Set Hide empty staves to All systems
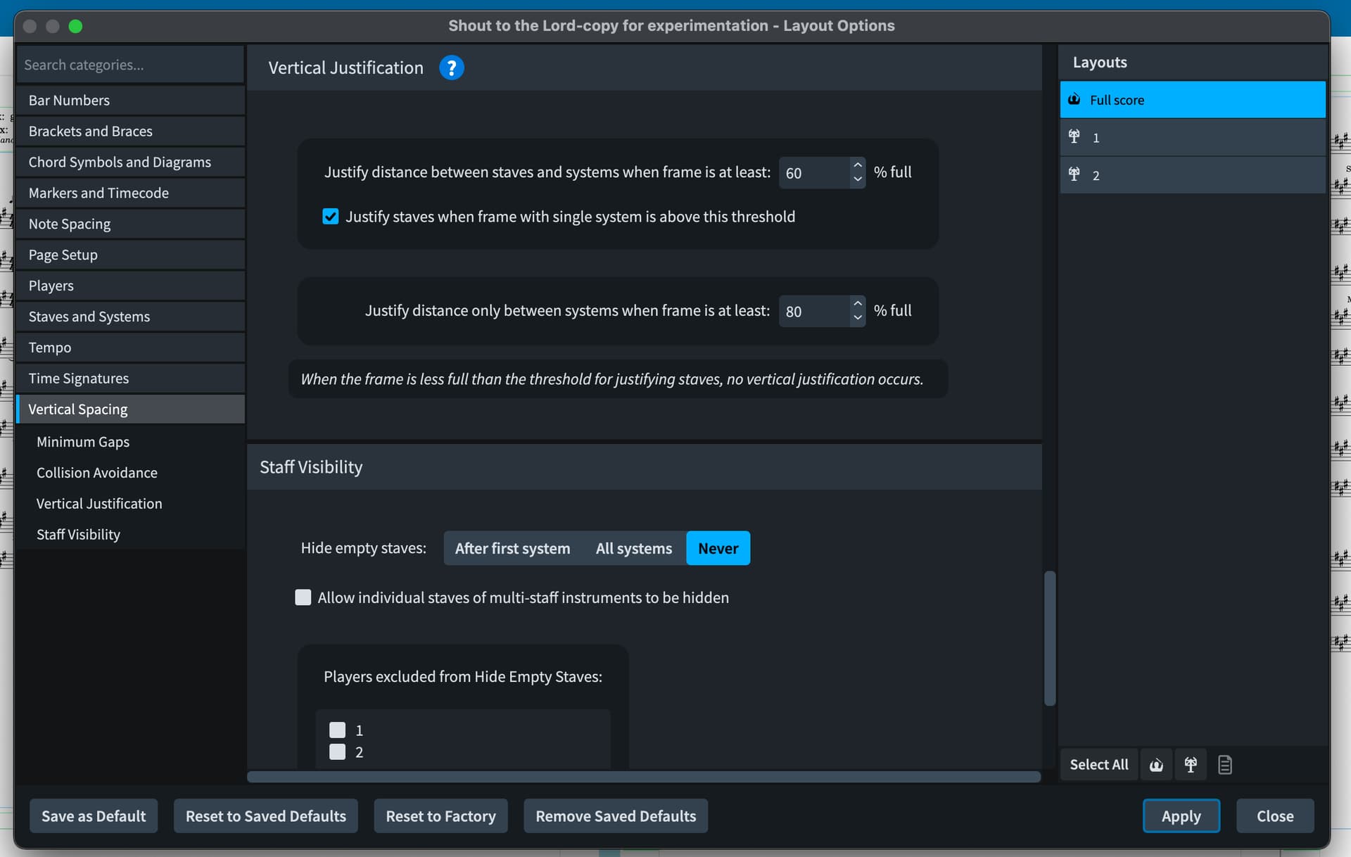Viewport: 1351px width, 857px height. [633, 548]
